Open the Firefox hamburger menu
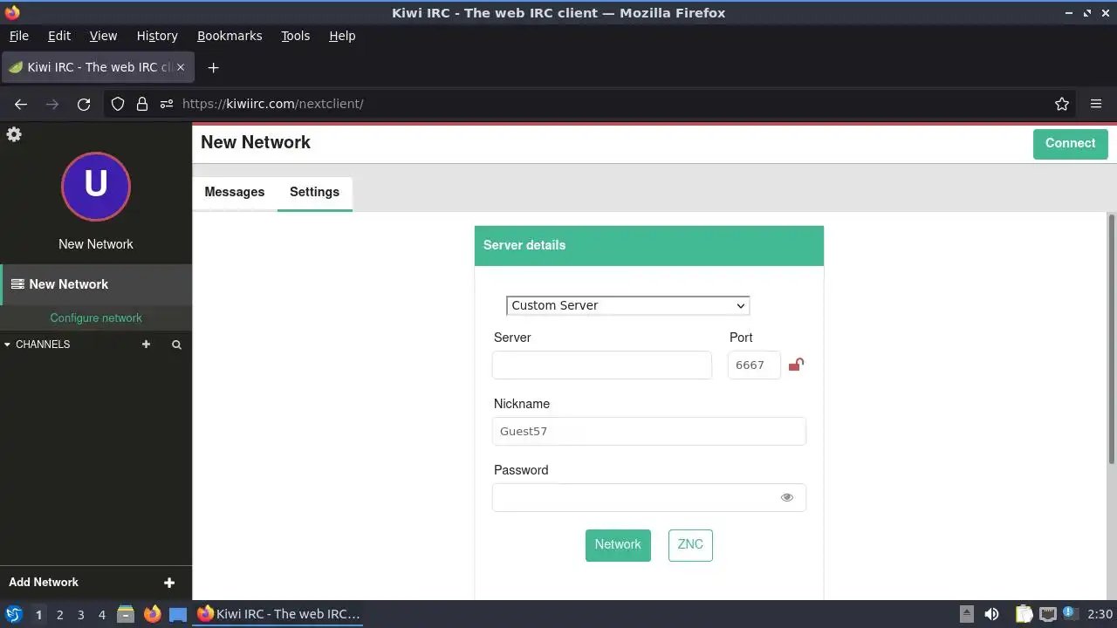 [1096, 104]
